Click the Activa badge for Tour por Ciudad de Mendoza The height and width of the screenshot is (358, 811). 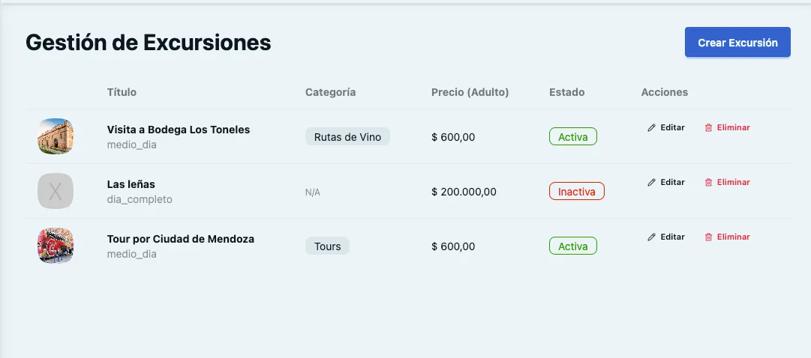pos(573,246)
